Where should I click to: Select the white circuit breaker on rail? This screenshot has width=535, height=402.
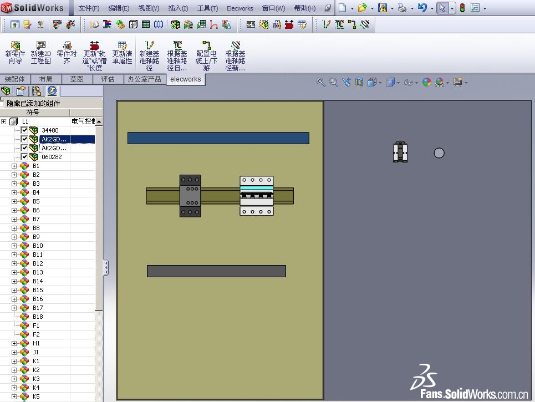[257, 196]
